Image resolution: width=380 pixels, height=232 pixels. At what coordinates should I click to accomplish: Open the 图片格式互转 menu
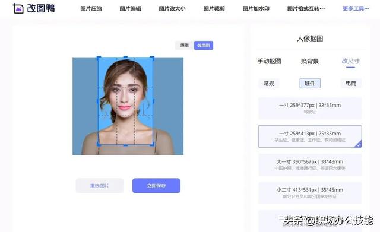pyautogui.click(x=306, y=9)
